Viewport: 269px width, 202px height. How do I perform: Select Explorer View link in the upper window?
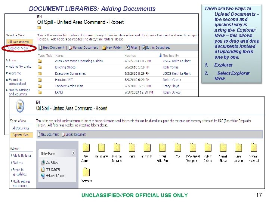pos(18,48)
